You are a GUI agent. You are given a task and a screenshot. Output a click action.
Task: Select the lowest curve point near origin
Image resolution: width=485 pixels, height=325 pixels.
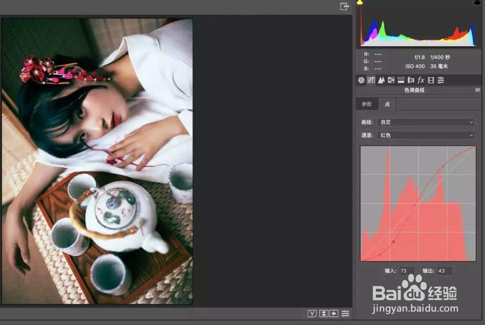tap(379, 254)
